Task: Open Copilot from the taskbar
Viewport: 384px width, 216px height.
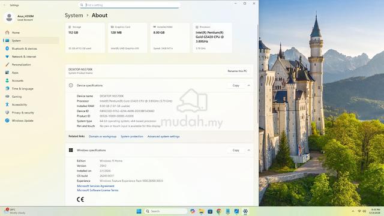Action: click(x=193, y=211)
